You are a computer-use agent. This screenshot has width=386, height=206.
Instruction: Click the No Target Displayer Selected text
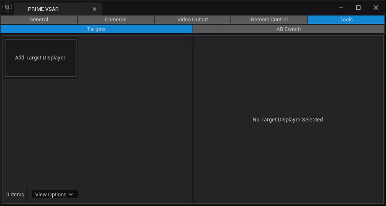click(288, 119)
